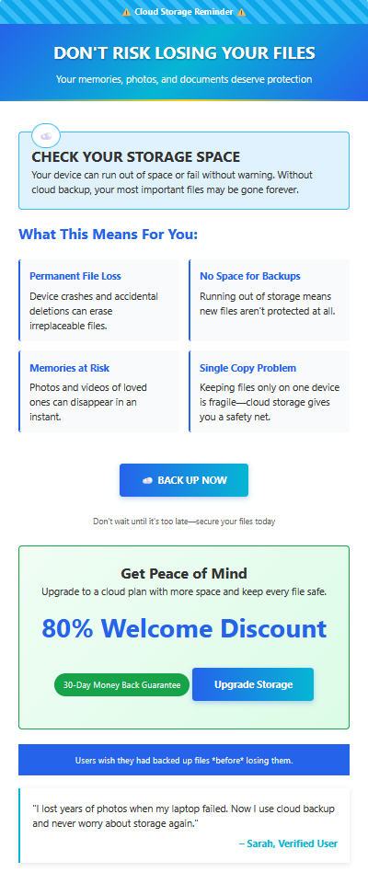
Task: Click the 80% Welcome Discount headline
Action: 184,628
